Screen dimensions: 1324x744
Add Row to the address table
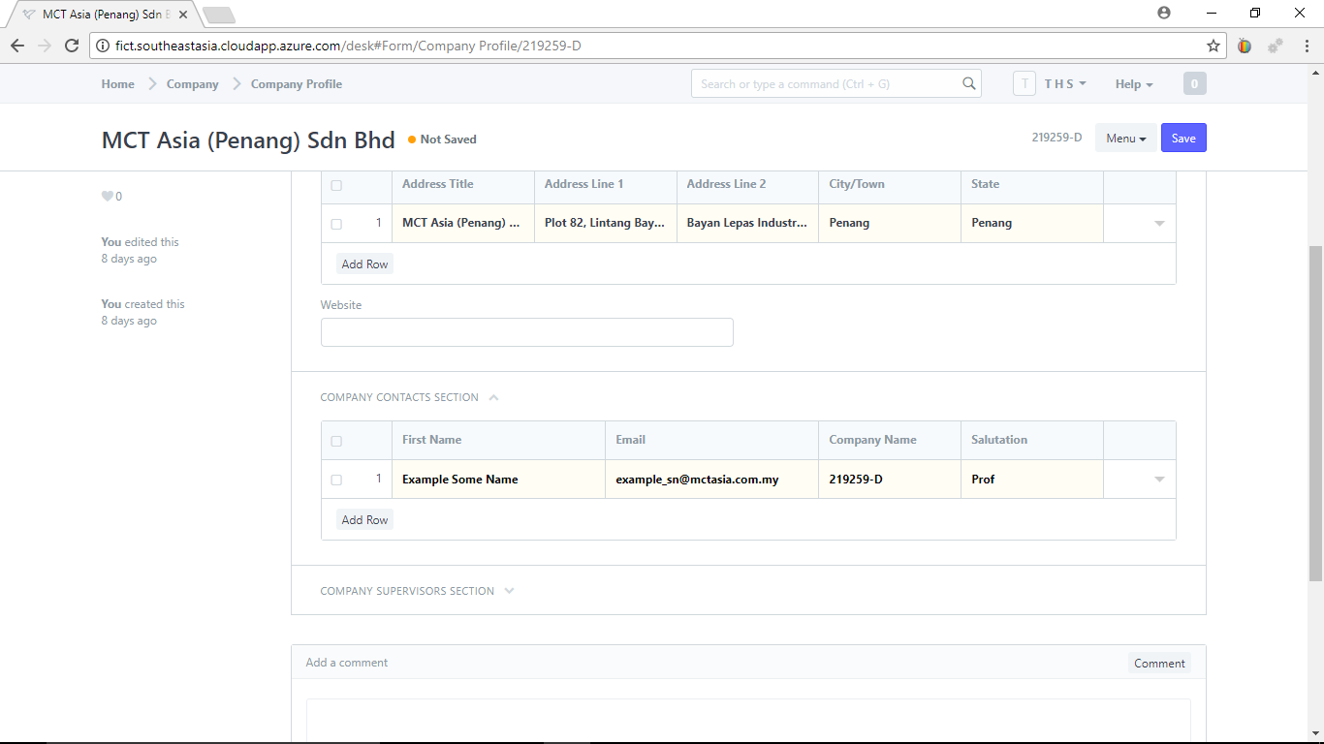[x=364, y=264]
